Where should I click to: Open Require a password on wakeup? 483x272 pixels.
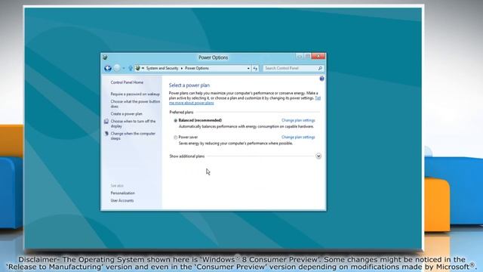pyautogui.click(x=135, y=94)
